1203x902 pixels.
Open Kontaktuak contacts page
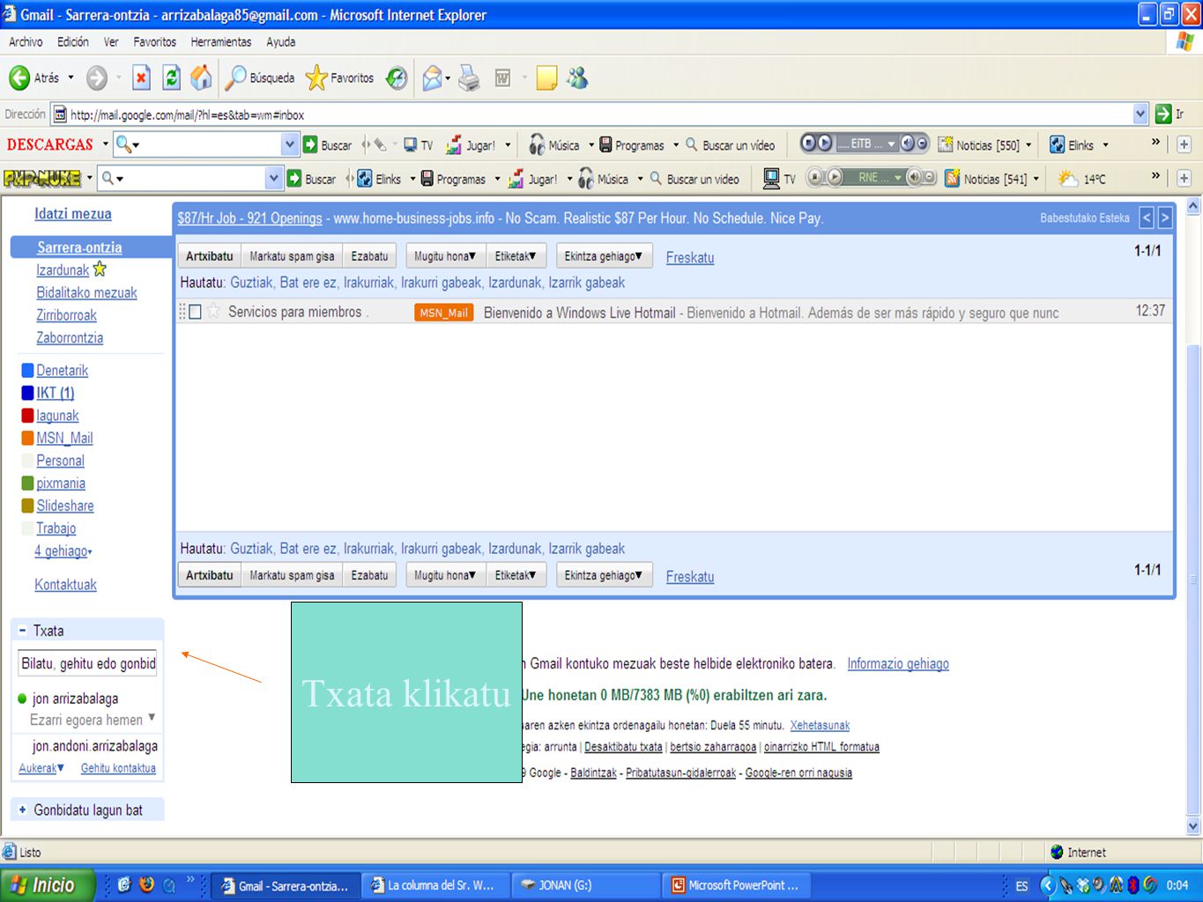(x=66, y=585)
